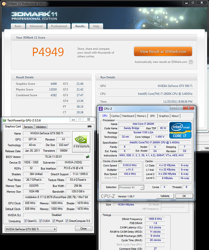This screenshot has height=250, width=209.
Task: Click the PT result 38.19
Action: [x=80, y=107]
